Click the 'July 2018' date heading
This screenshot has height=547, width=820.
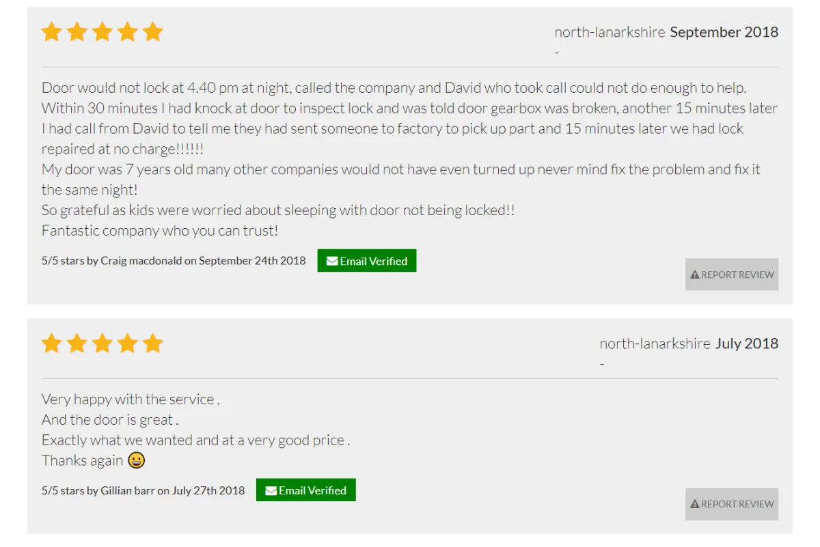tap(746, 343)
